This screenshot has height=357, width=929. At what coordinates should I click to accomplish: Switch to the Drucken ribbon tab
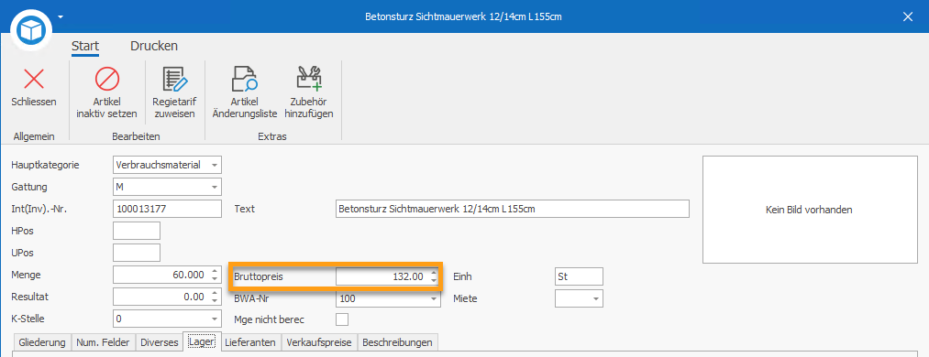[154, 46]
